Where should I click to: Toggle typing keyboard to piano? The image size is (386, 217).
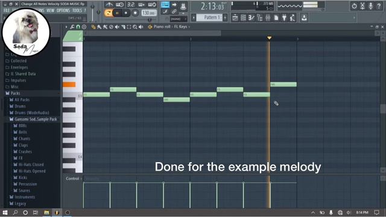165,4
